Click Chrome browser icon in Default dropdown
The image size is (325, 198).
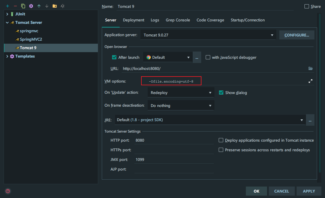[x=149, y=57]
